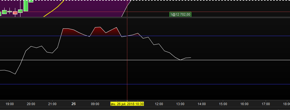Click the yellow date label jeu. 26 juil. 2018 10:30
The image size is (290, 110).
pyautogui.click(x=127, y=104)
